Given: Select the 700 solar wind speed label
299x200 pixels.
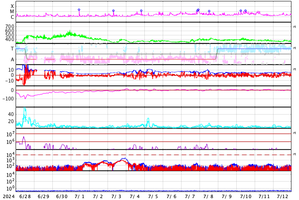Looking at the screenshot, I should (x=10, y=26).
